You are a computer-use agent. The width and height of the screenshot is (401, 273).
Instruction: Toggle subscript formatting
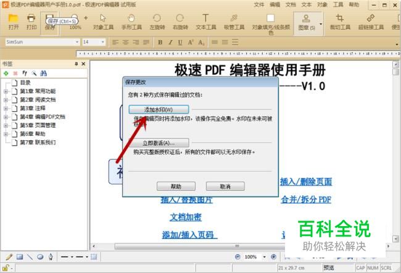tap(201, 42)
